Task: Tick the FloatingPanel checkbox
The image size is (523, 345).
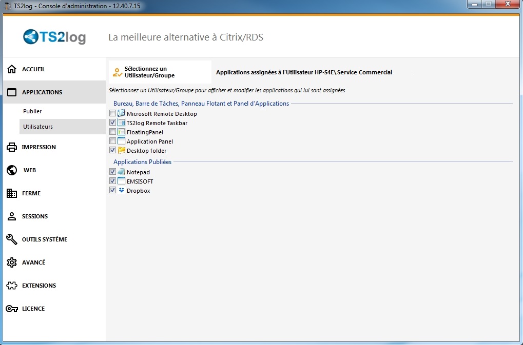Action: [113, 132]
